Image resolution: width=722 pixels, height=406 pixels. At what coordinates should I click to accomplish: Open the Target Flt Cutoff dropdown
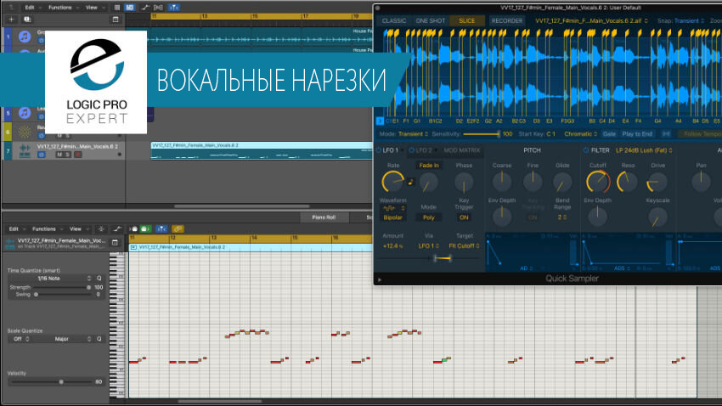(x=464, y=245)
